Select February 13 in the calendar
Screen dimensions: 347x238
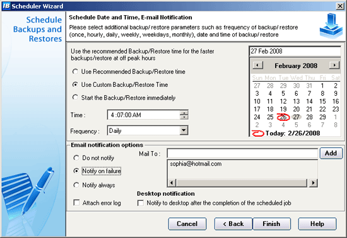click(297, 101)
